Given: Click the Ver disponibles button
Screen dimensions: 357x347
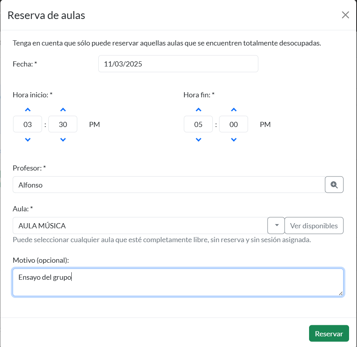Looking at the screenshot, I should [314, 226].
